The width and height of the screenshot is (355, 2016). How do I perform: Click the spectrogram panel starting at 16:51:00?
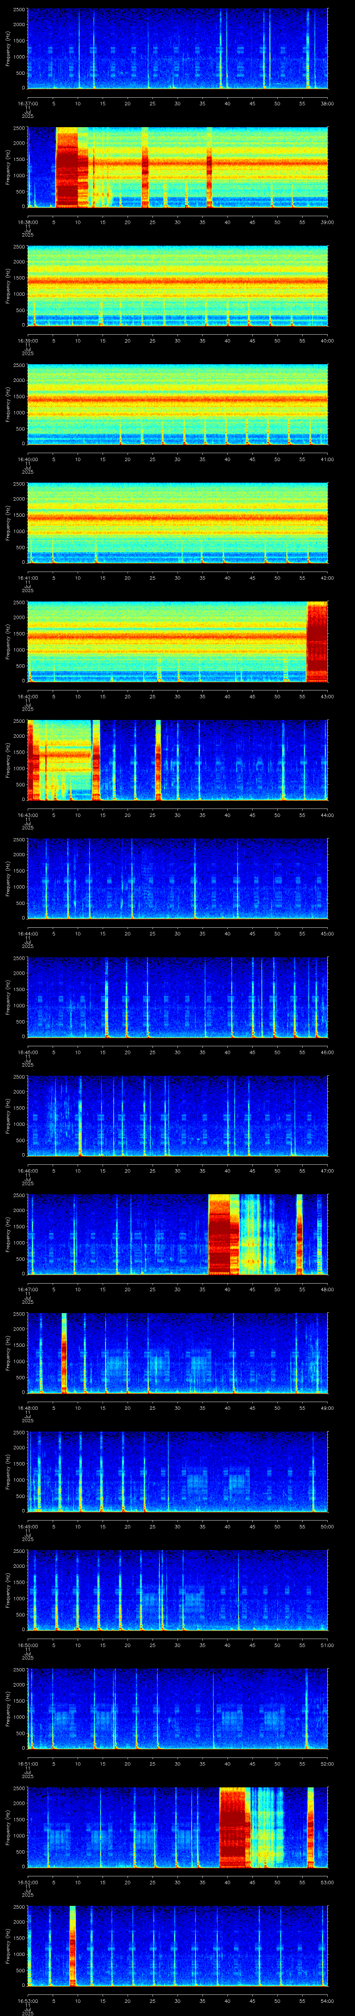click(x=177, y=1708)
